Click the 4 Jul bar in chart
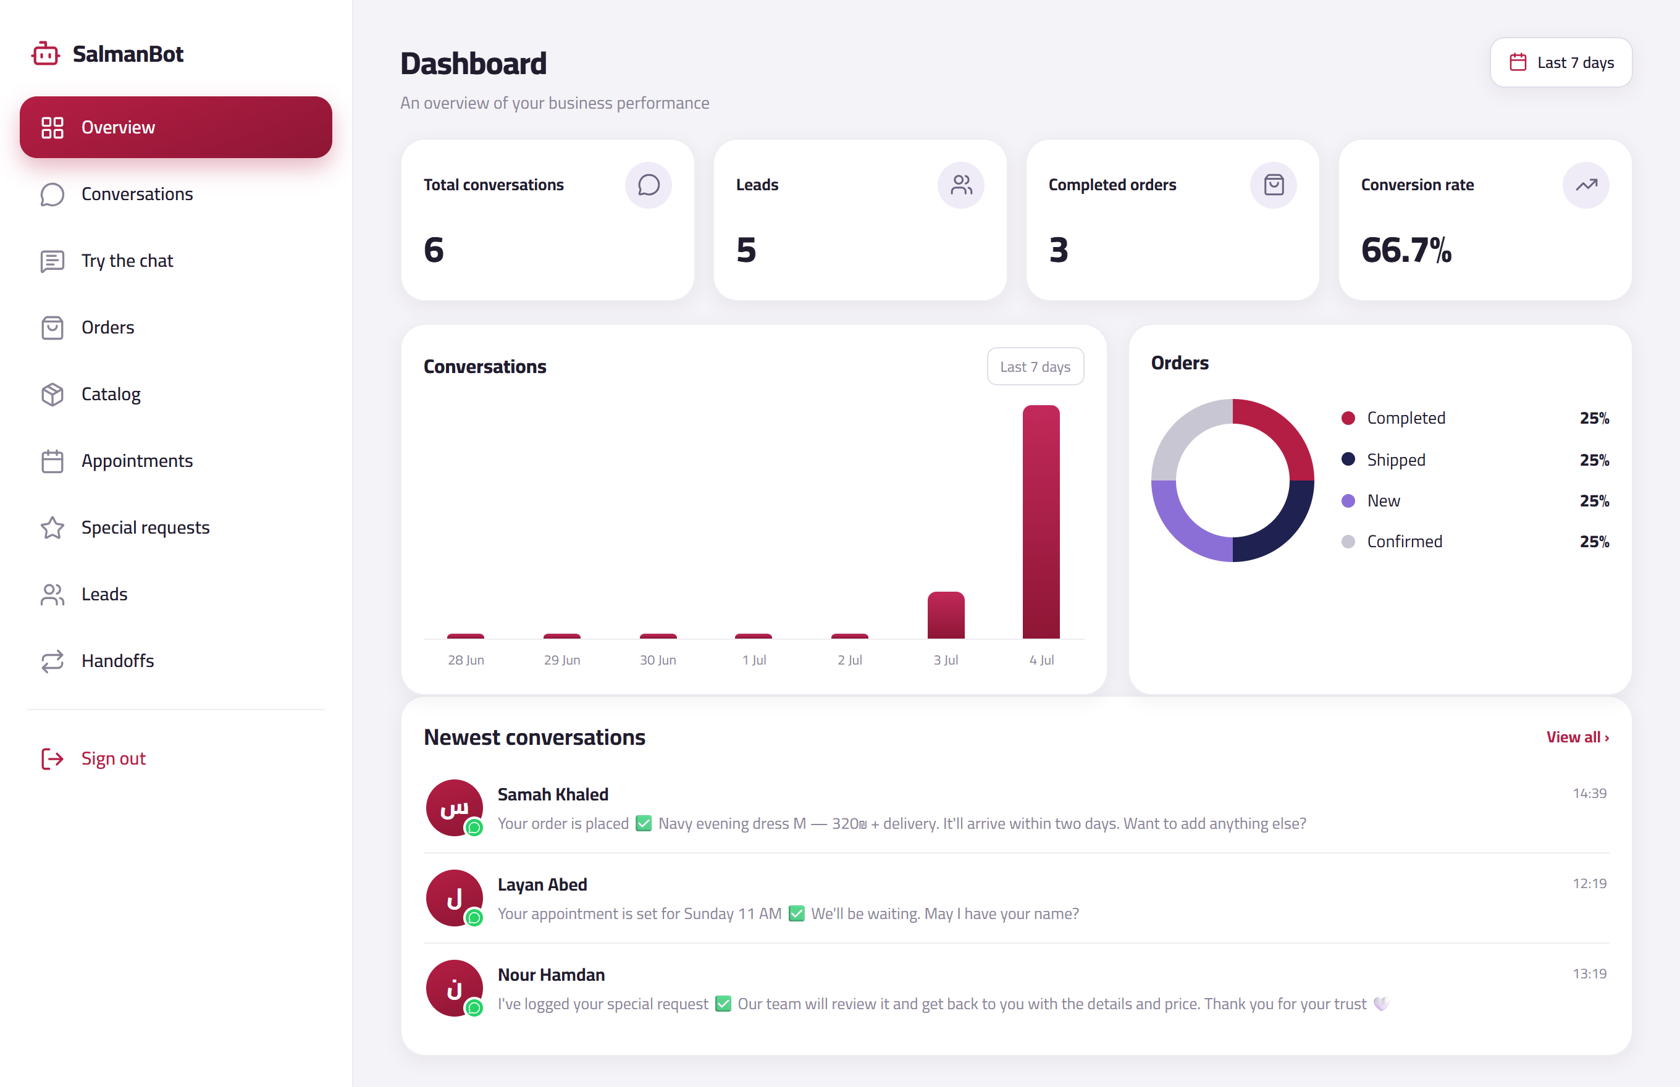 point(1041,522)
